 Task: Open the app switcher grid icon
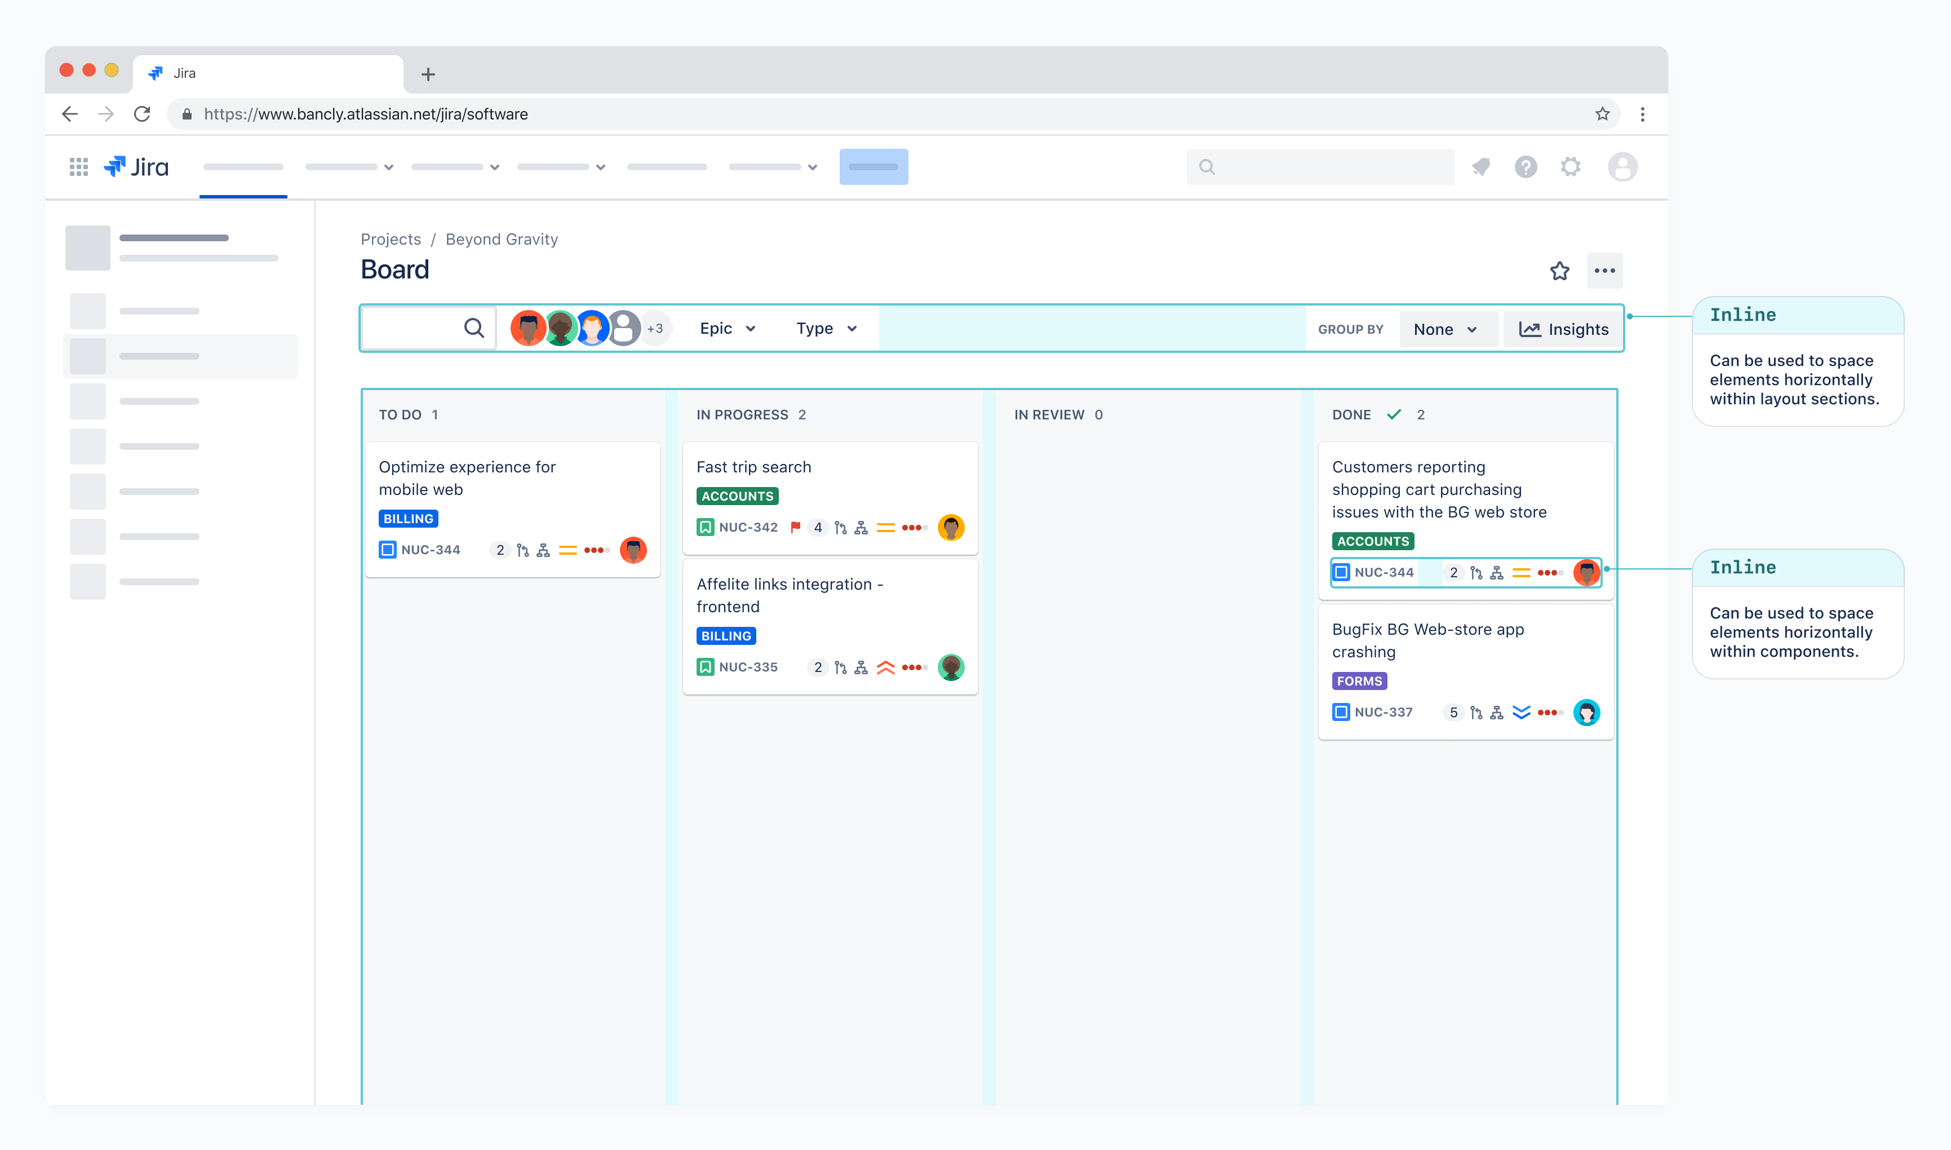[78, 167]
